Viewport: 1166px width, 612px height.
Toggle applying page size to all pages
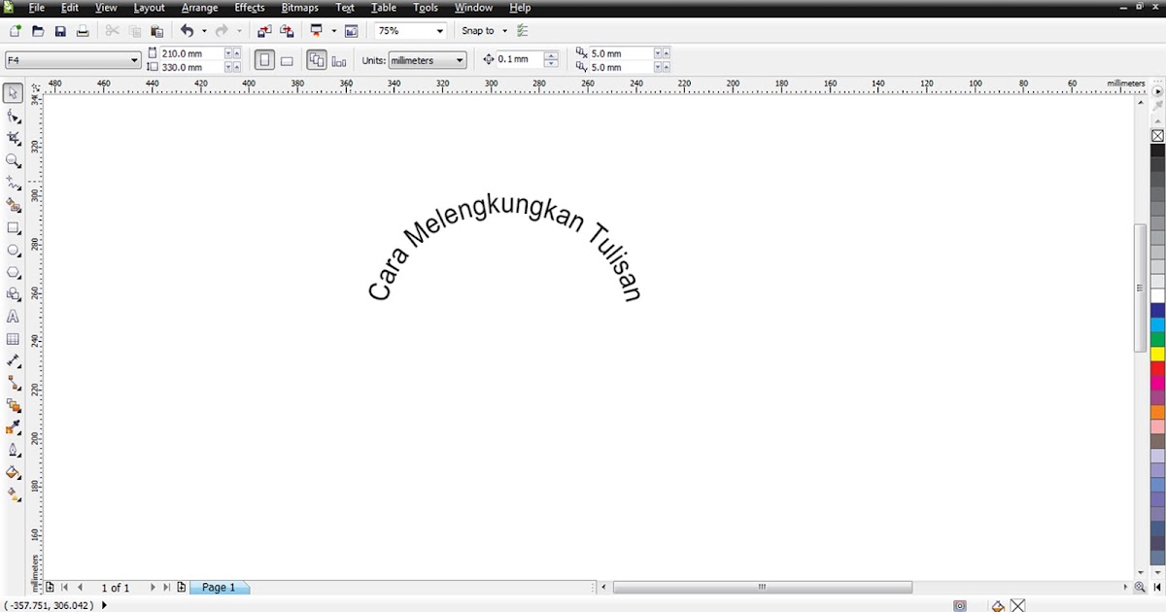click(x=317, y=59)
